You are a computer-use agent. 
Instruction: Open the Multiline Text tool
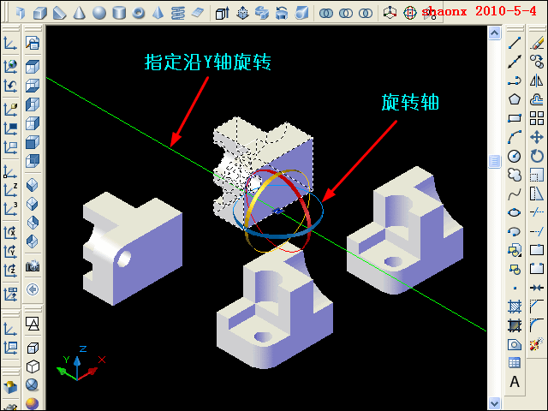[515, 382]
